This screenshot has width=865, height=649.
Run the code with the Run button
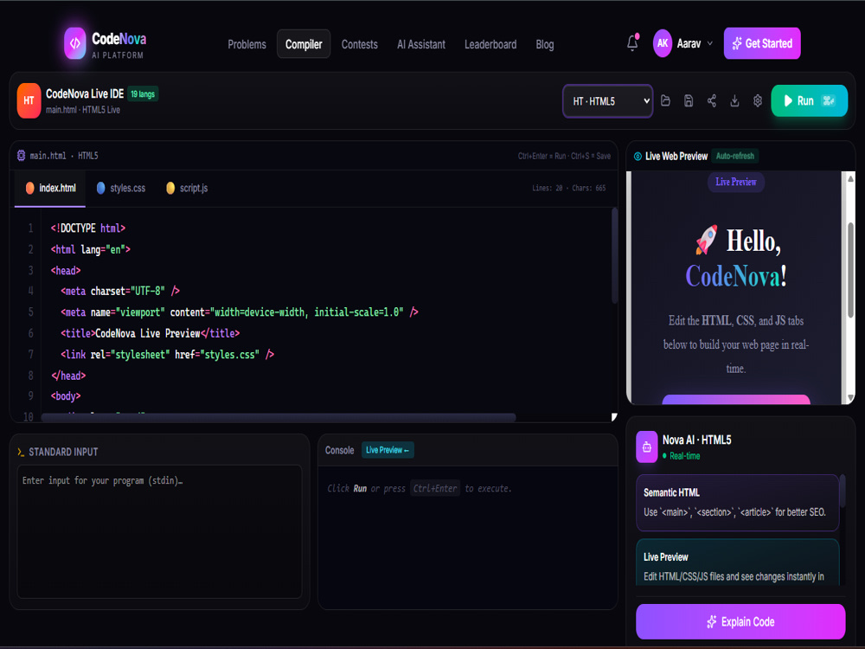(809, 101)
